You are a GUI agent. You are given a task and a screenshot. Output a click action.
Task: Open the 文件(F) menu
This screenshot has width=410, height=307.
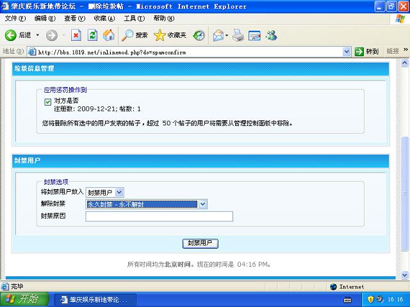tap(14, 19)
